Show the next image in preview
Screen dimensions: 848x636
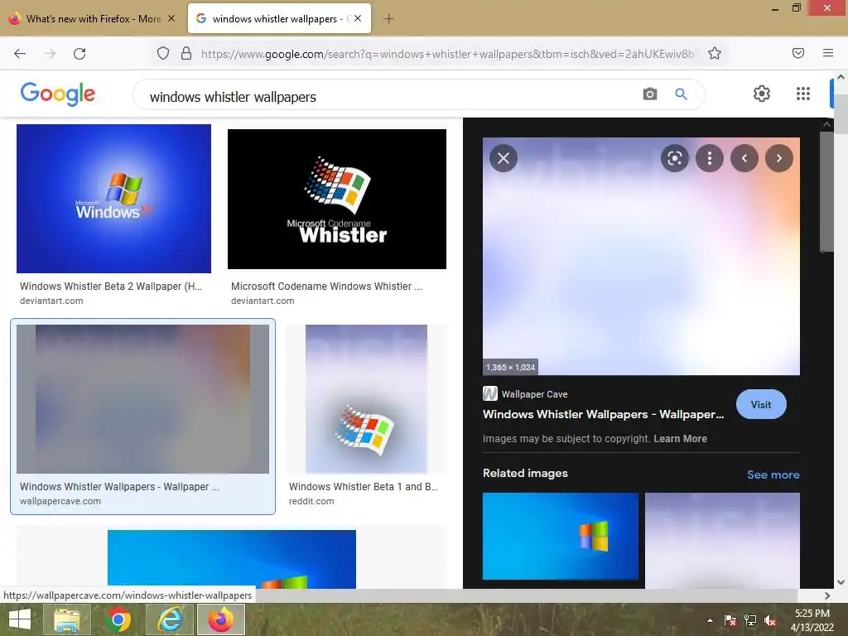click(778, 158)
